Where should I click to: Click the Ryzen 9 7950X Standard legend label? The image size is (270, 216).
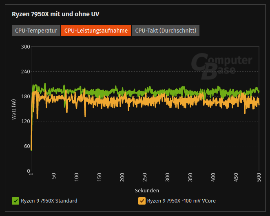click(49, 201)
